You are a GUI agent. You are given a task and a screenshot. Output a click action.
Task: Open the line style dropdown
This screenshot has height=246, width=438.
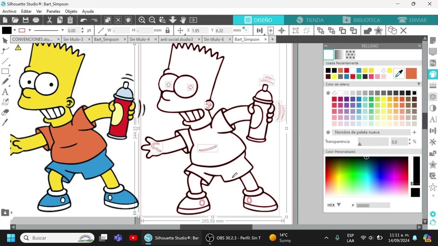click(x=62, y=30)
